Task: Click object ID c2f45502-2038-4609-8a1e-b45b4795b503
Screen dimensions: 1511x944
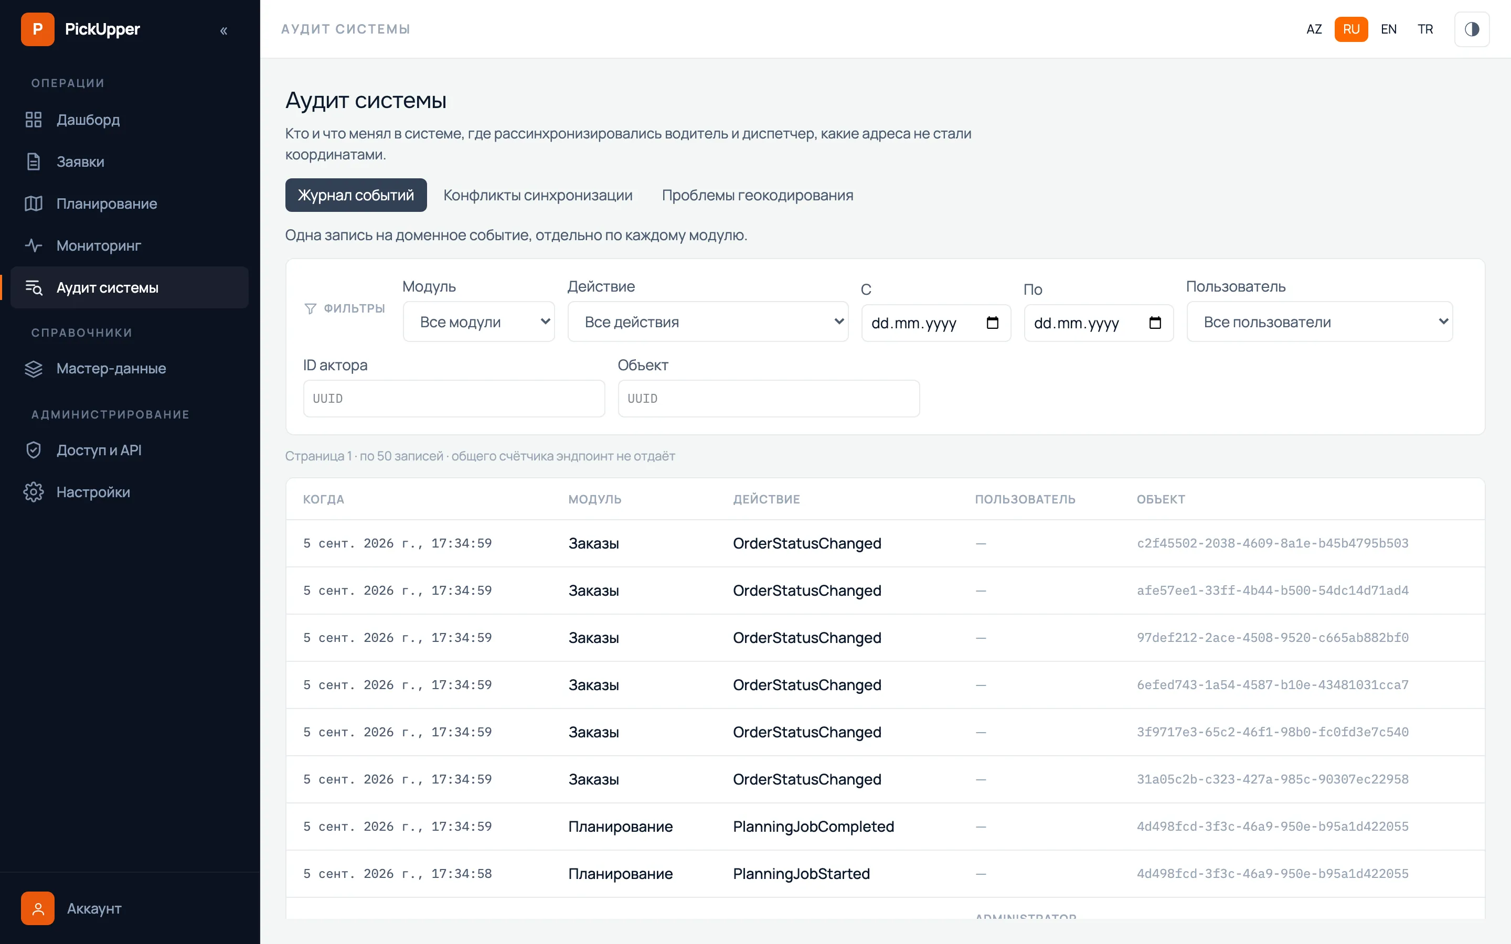Action: tap(1272, 543)
